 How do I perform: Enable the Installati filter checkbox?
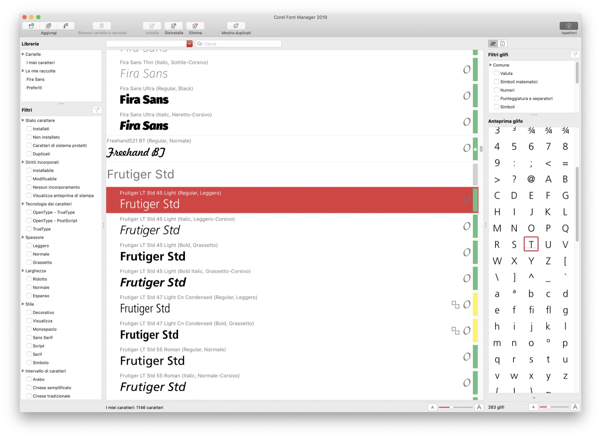tap(29, 129)
